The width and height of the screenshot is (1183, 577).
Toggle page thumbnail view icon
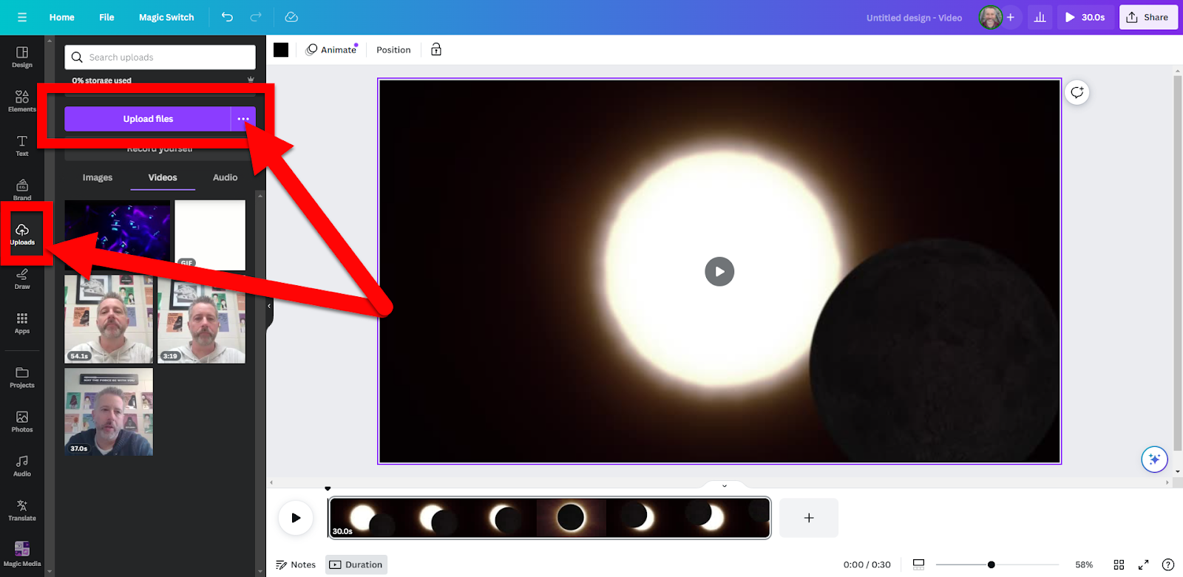coord(918,564)
